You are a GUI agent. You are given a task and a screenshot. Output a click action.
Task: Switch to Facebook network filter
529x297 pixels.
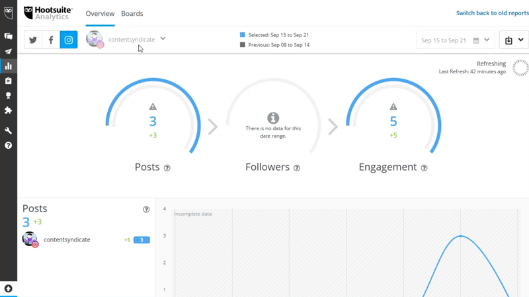pyautogui.click(x=51, y=40)
